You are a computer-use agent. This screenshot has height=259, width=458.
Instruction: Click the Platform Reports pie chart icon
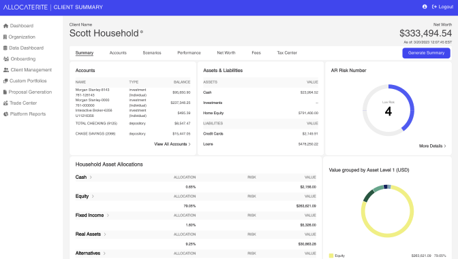pyautogui.click(x=5, y=114)
